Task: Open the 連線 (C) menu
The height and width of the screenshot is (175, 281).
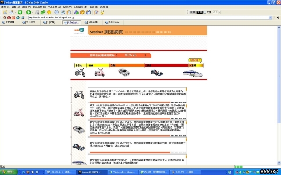Action: (5, 7)
